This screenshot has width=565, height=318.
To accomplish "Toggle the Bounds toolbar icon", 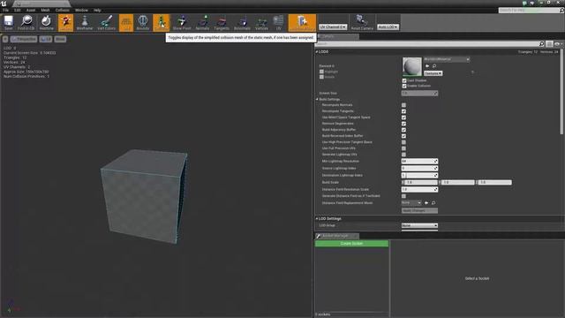I will [143, 22].
